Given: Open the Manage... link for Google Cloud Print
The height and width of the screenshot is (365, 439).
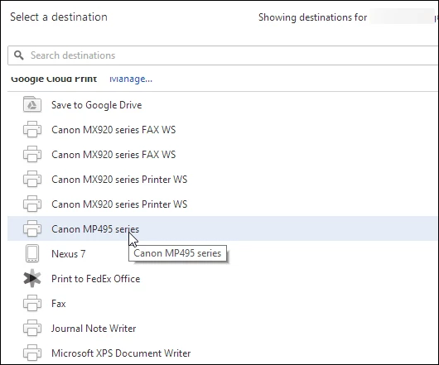Looking at the screenshot, I should [x=131, y=79].
